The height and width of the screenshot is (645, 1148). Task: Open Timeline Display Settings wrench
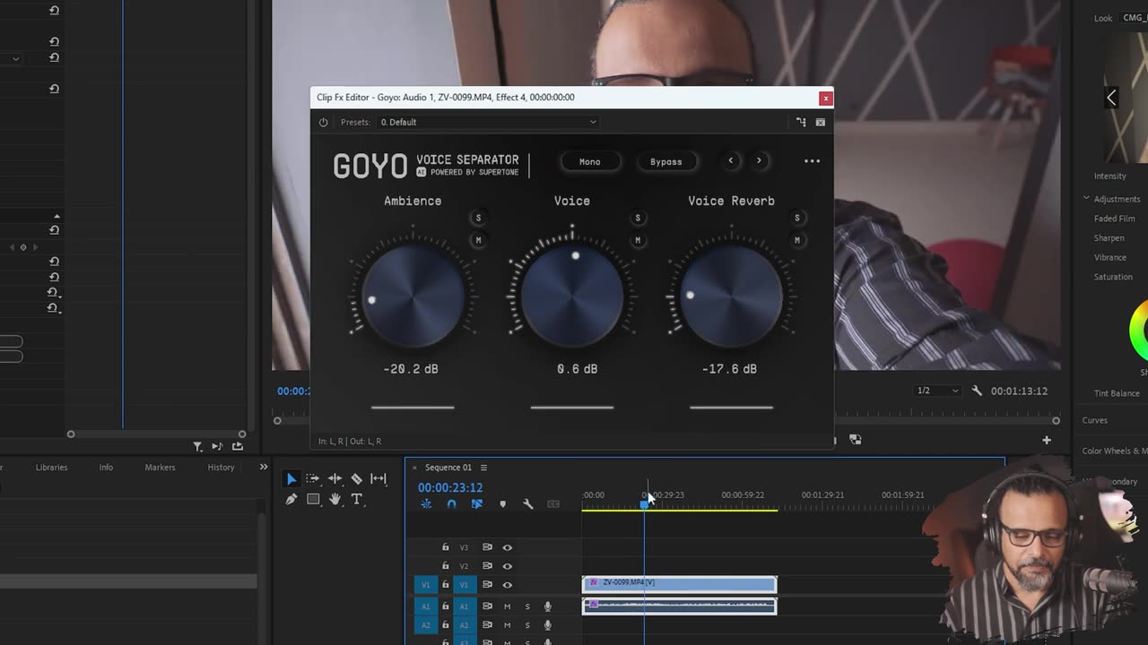click(527, 504)
